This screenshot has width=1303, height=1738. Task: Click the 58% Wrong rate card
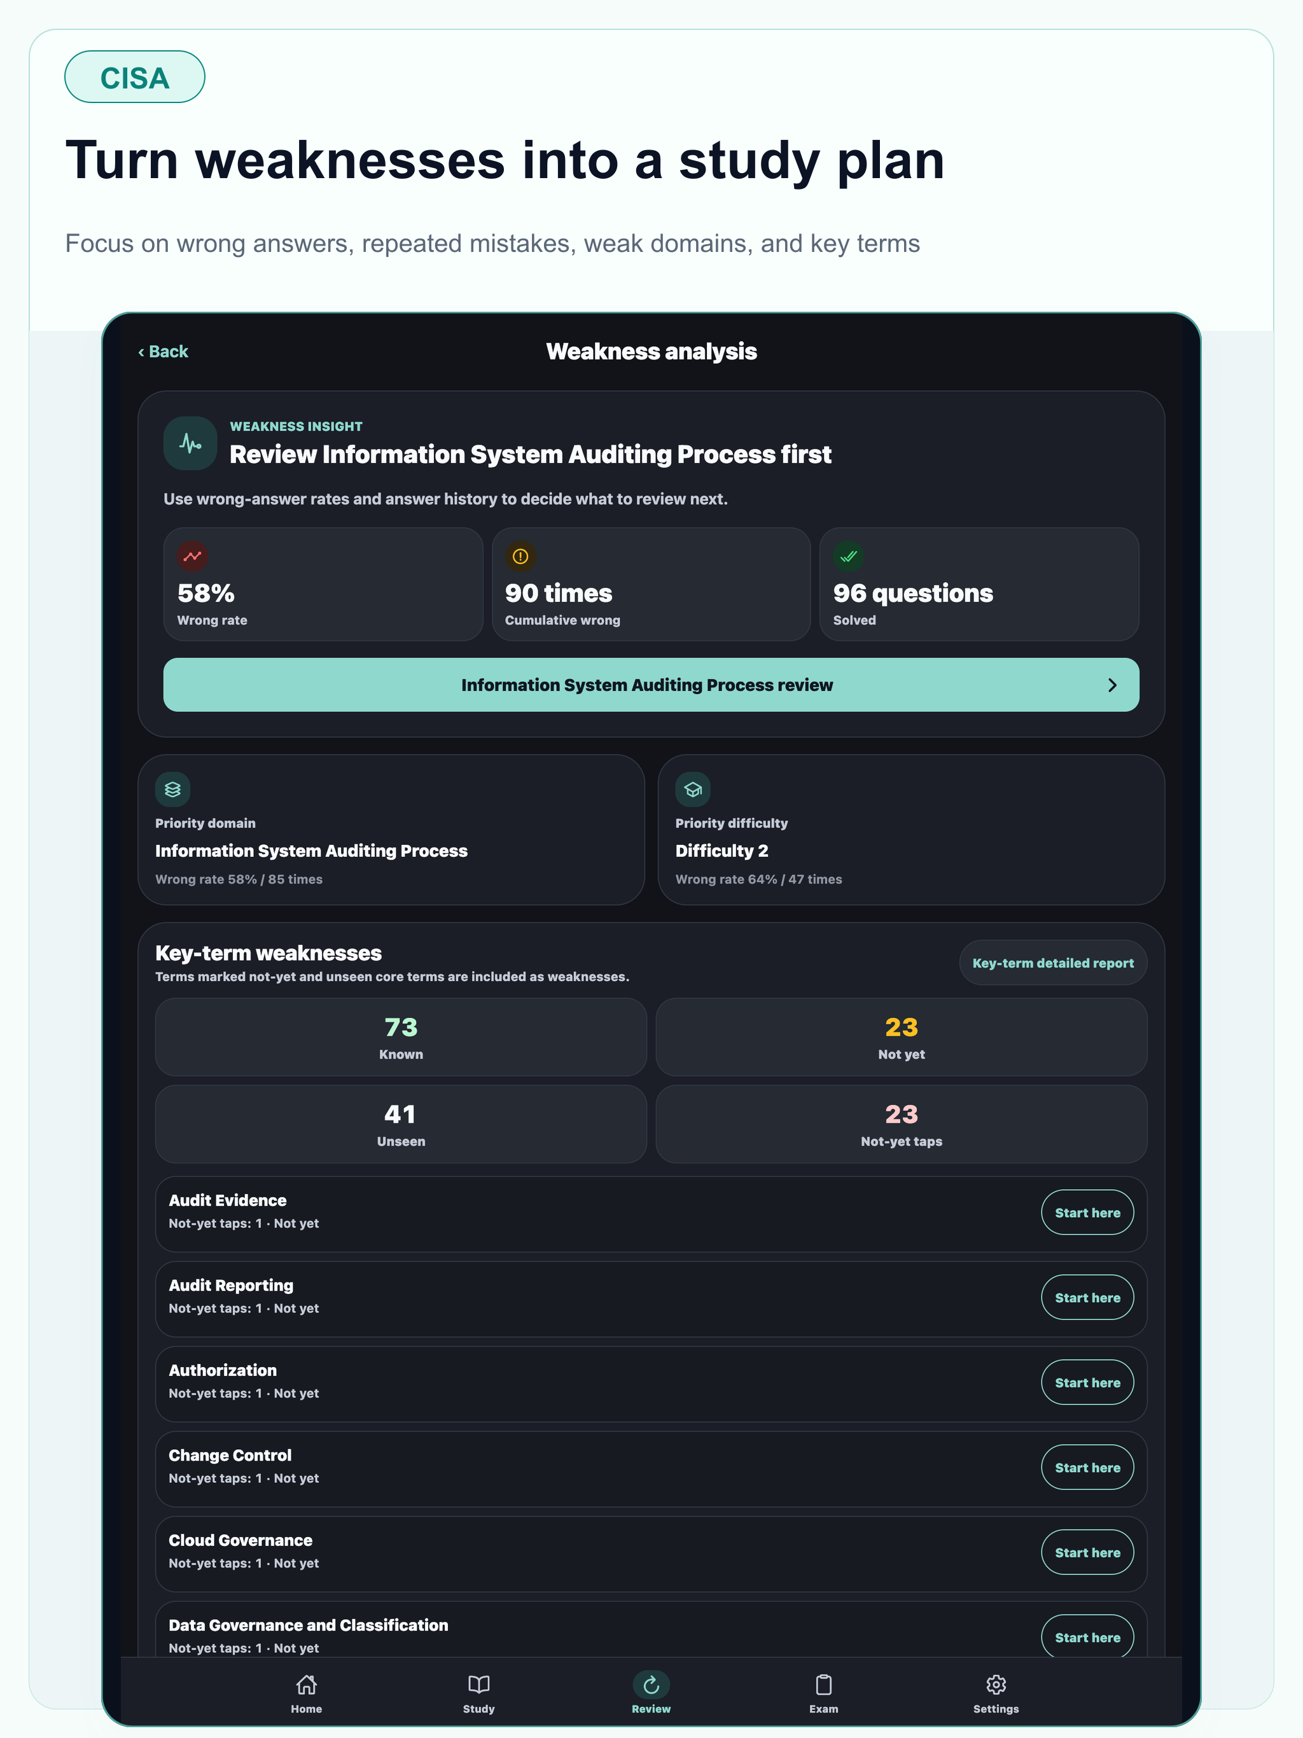pos(323,584)
